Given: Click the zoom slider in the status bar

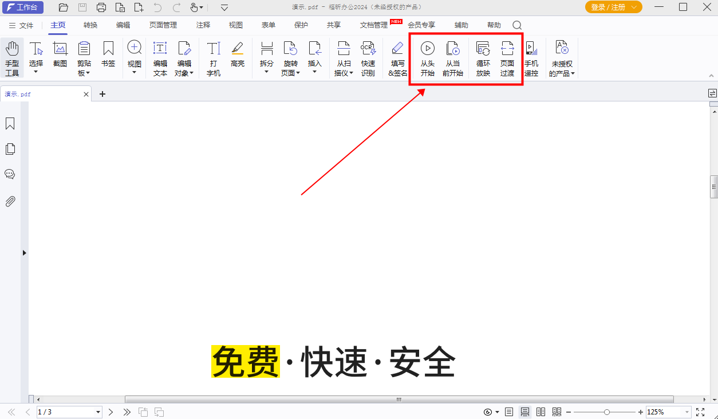Looking at the screenshot, I should pos(606,412).
